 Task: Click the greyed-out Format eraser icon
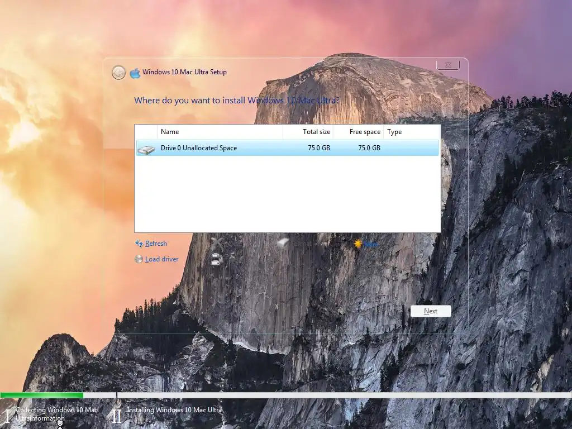click(283, 243)
